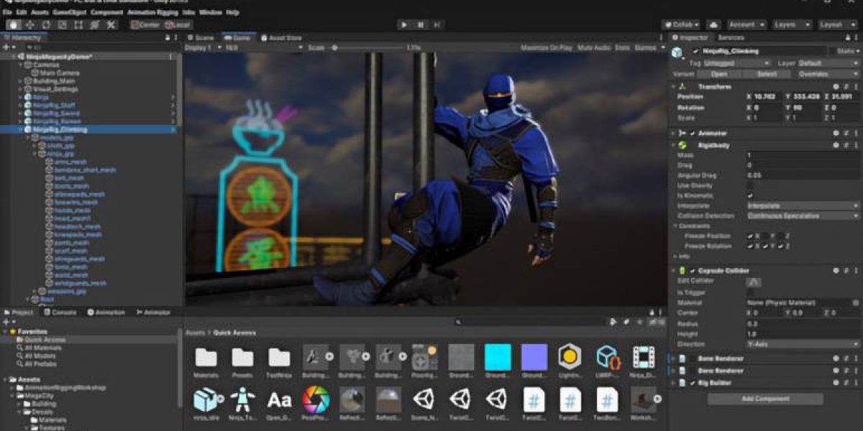Select the Hand tool in the toolbar
The height and width of the screenshot is (431, 863).
tap(13, 25)
